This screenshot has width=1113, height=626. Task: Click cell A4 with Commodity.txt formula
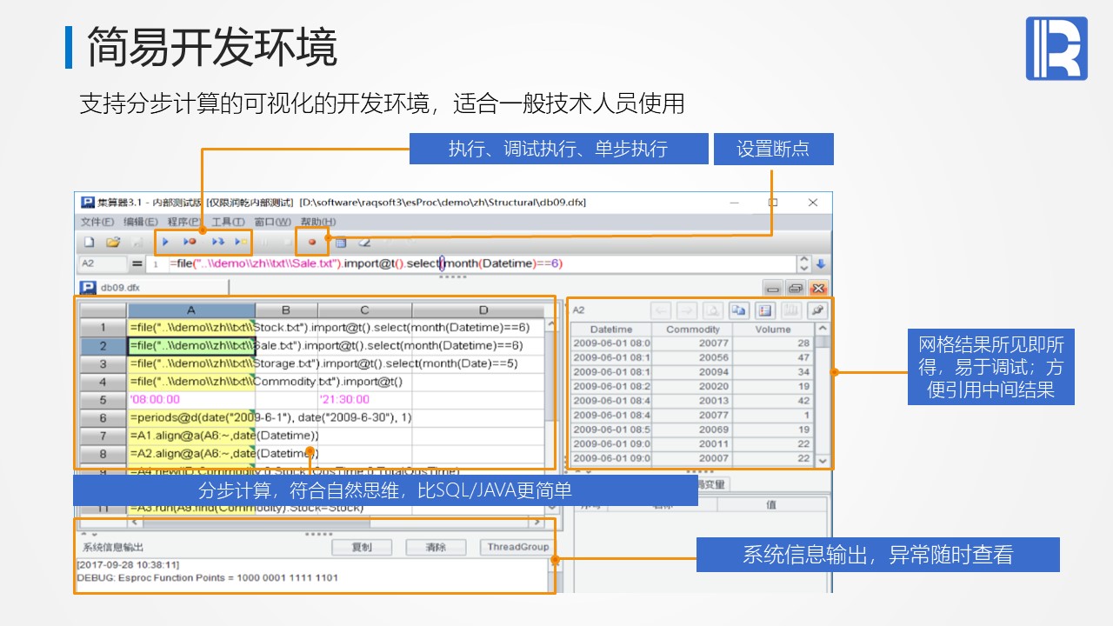point(191,382)
